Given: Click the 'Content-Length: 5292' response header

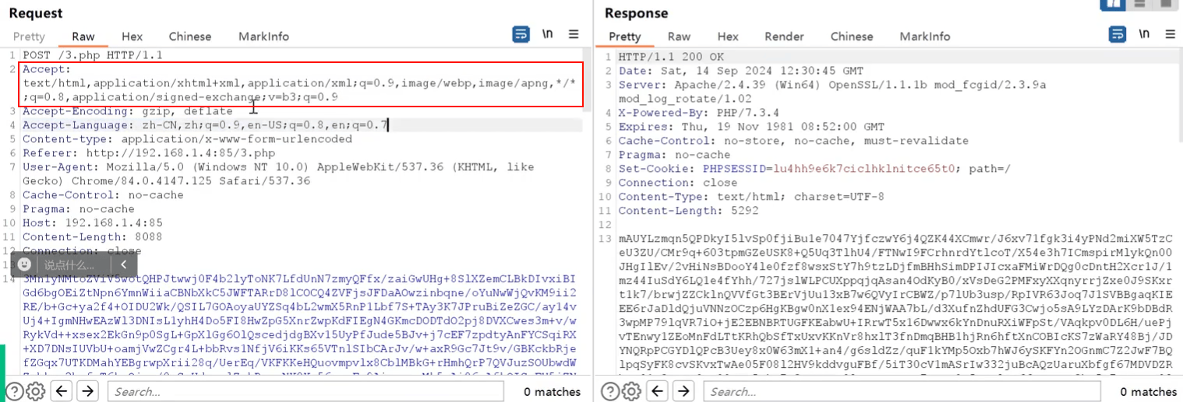Looking at the screenshot, I should click(688, 211).
